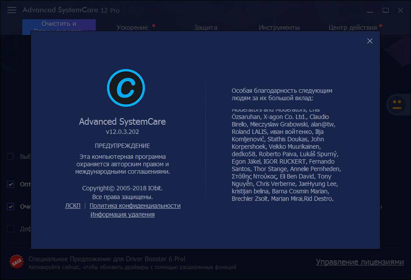Click the Advanced SystemCare logo in the dialog
Viewport: 411px width, 280px height.
click(126, 87)
